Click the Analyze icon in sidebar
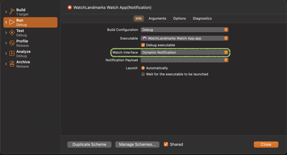This screenshot has width=287, height=155. (x=12, y=54)
